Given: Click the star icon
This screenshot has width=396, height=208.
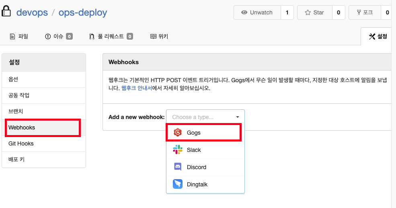Looking at the screenshot, I should coord(308,12).
